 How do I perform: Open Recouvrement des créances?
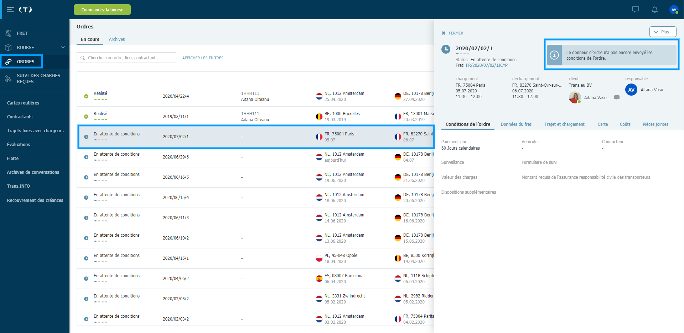pyautogui.click(x=35, y=200)
